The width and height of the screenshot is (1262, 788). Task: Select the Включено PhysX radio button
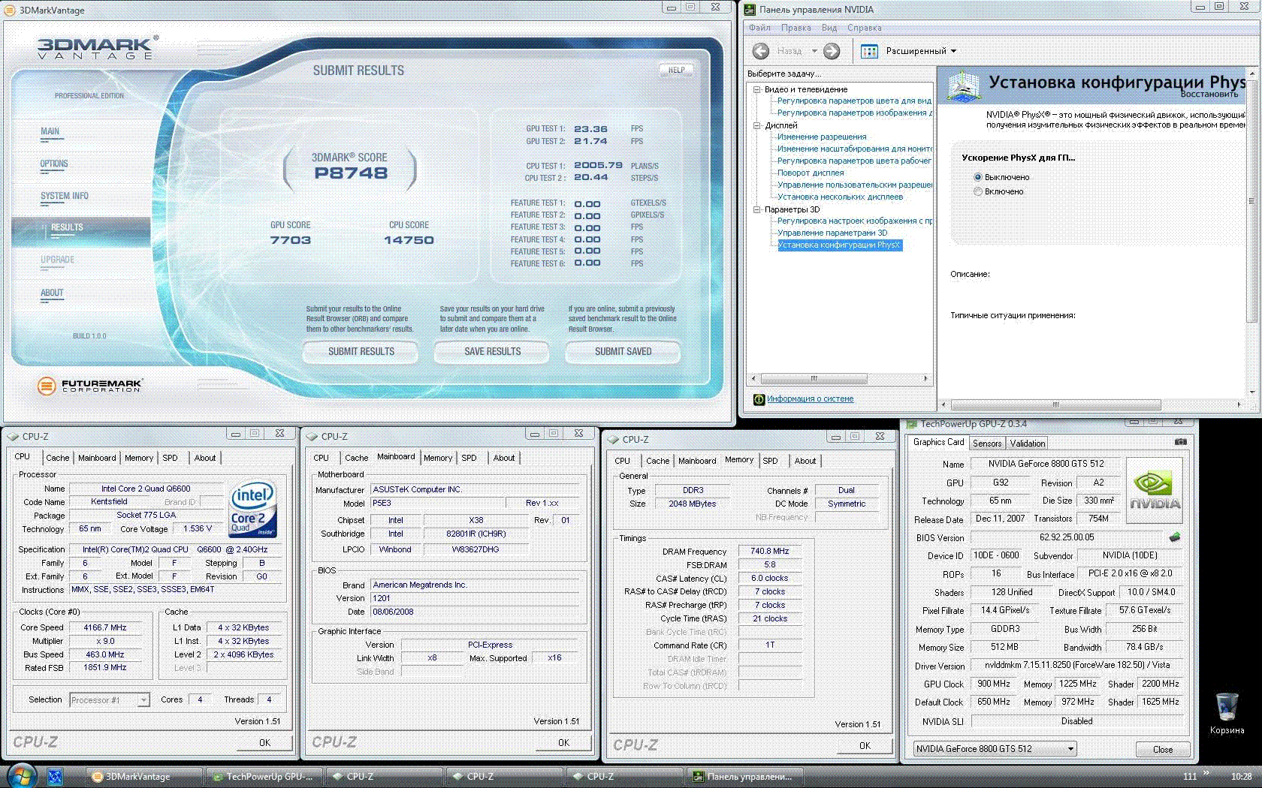pos(977,191)
